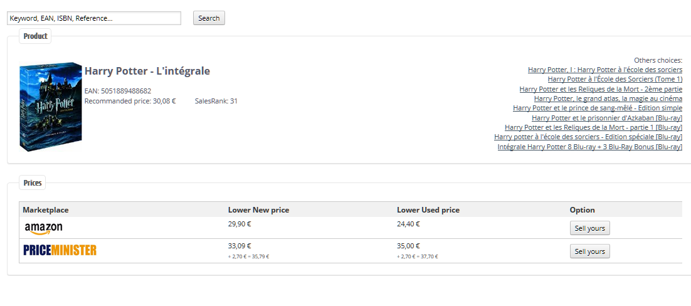Viewport: 691px width, 306px height.
Task: Open le grand atlas, la magie au cinéma link
Action: [x=608, y=98]
